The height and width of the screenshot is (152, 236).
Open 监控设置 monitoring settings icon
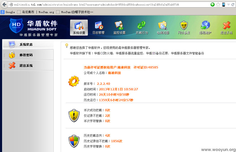point(119,28)
